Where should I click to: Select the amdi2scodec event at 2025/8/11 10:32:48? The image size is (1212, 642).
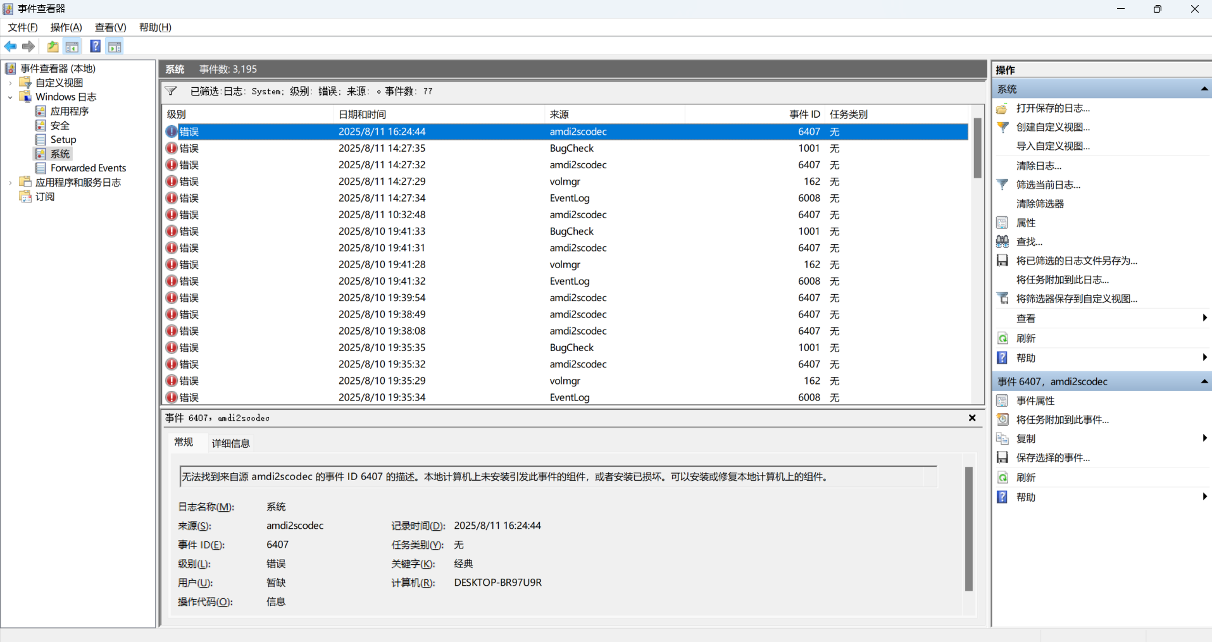coord(566,215)
